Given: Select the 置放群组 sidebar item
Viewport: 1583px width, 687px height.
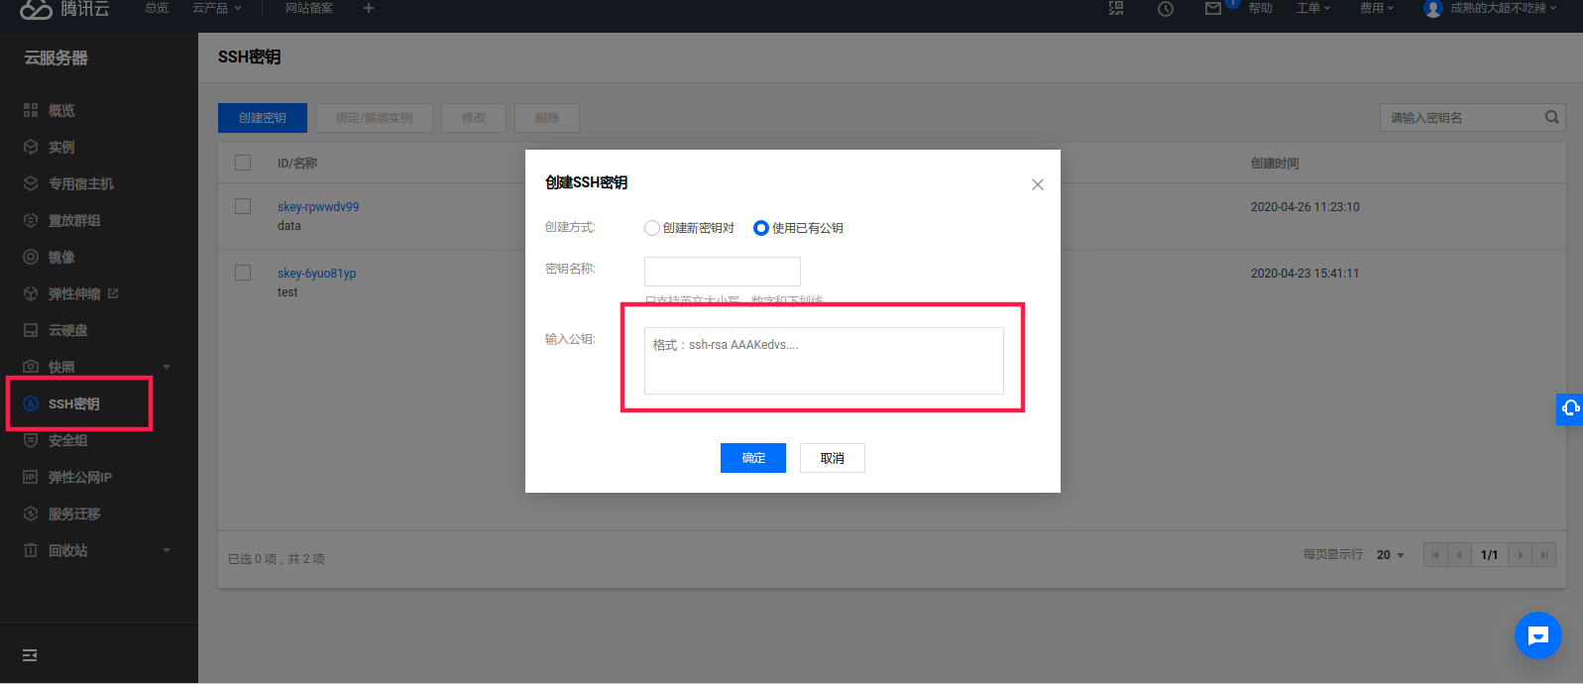Looking at the screenshot, I should (x=74, y=220).
